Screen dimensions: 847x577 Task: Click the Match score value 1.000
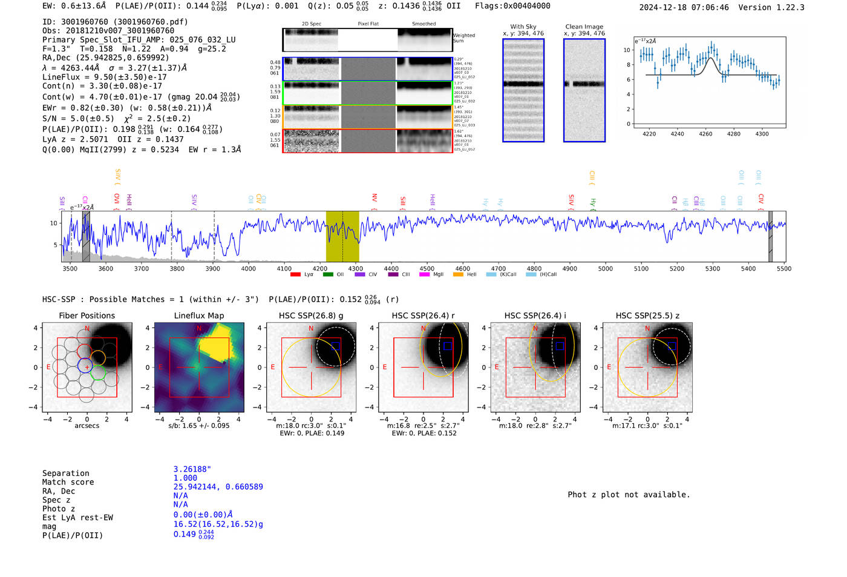(x=185, y=478)
